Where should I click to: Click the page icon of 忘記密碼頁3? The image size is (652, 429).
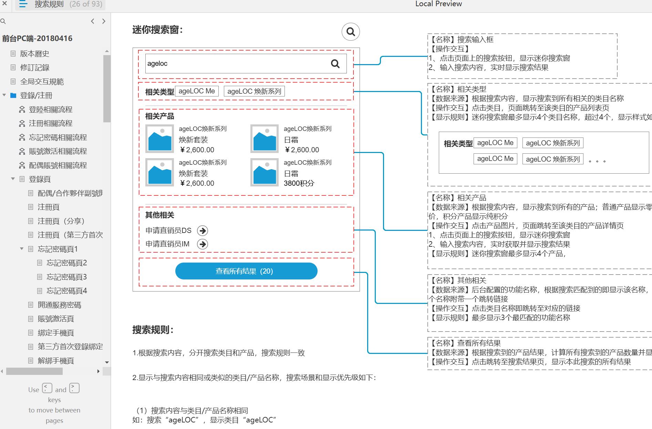tap(40, 277)
